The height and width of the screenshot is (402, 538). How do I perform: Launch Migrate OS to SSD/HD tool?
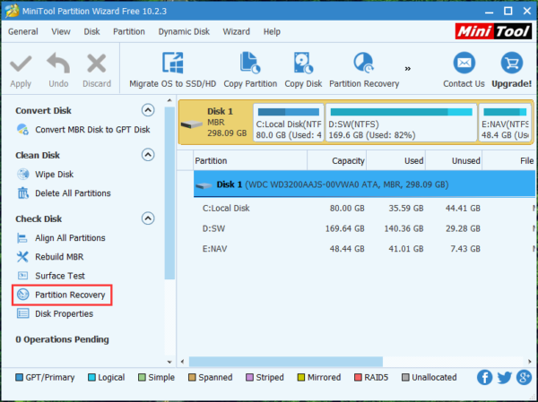[x=172, y=70]
